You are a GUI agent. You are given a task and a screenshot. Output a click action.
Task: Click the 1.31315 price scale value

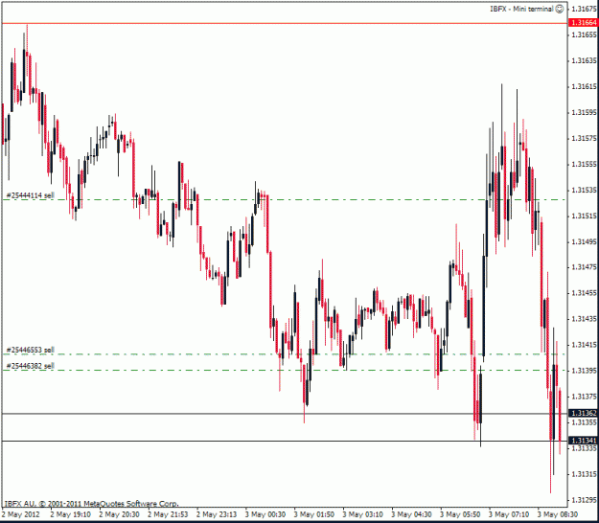point(584,474)
